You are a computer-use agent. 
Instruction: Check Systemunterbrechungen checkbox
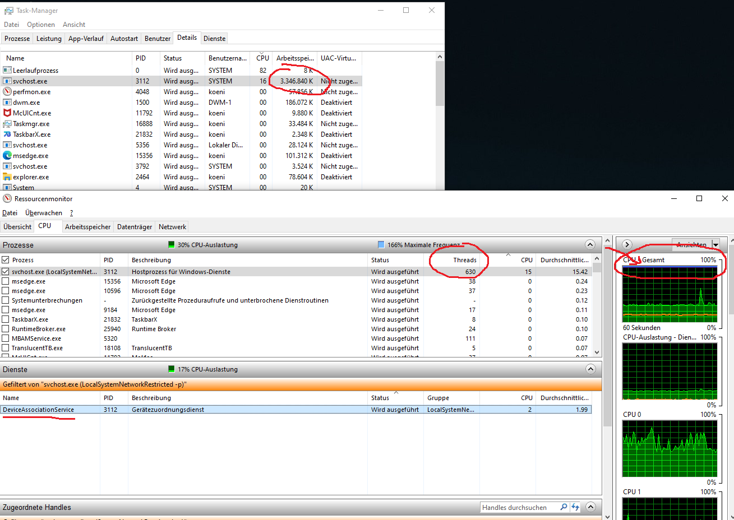tap(6, 300)
